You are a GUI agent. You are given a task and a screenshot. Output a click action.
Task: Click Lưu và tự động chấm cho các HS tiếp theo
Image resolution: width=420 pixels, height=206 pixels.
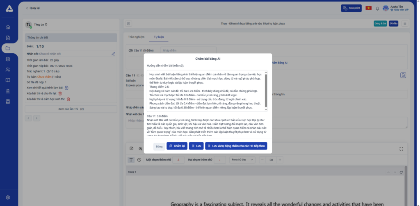coord(236,146)
